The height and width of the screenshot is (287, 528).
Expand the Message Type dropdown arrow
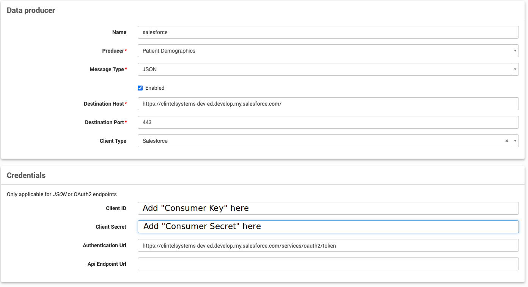(515, 69)
